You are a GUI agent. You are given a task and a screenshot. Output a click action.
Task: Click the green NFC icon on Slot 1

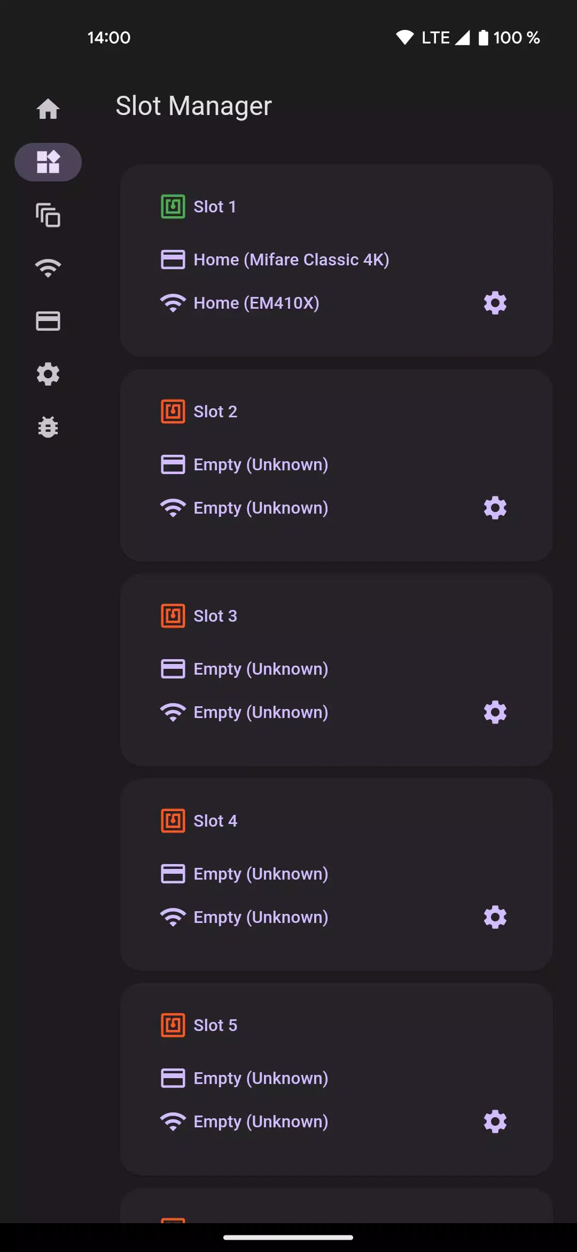point(172,207)
